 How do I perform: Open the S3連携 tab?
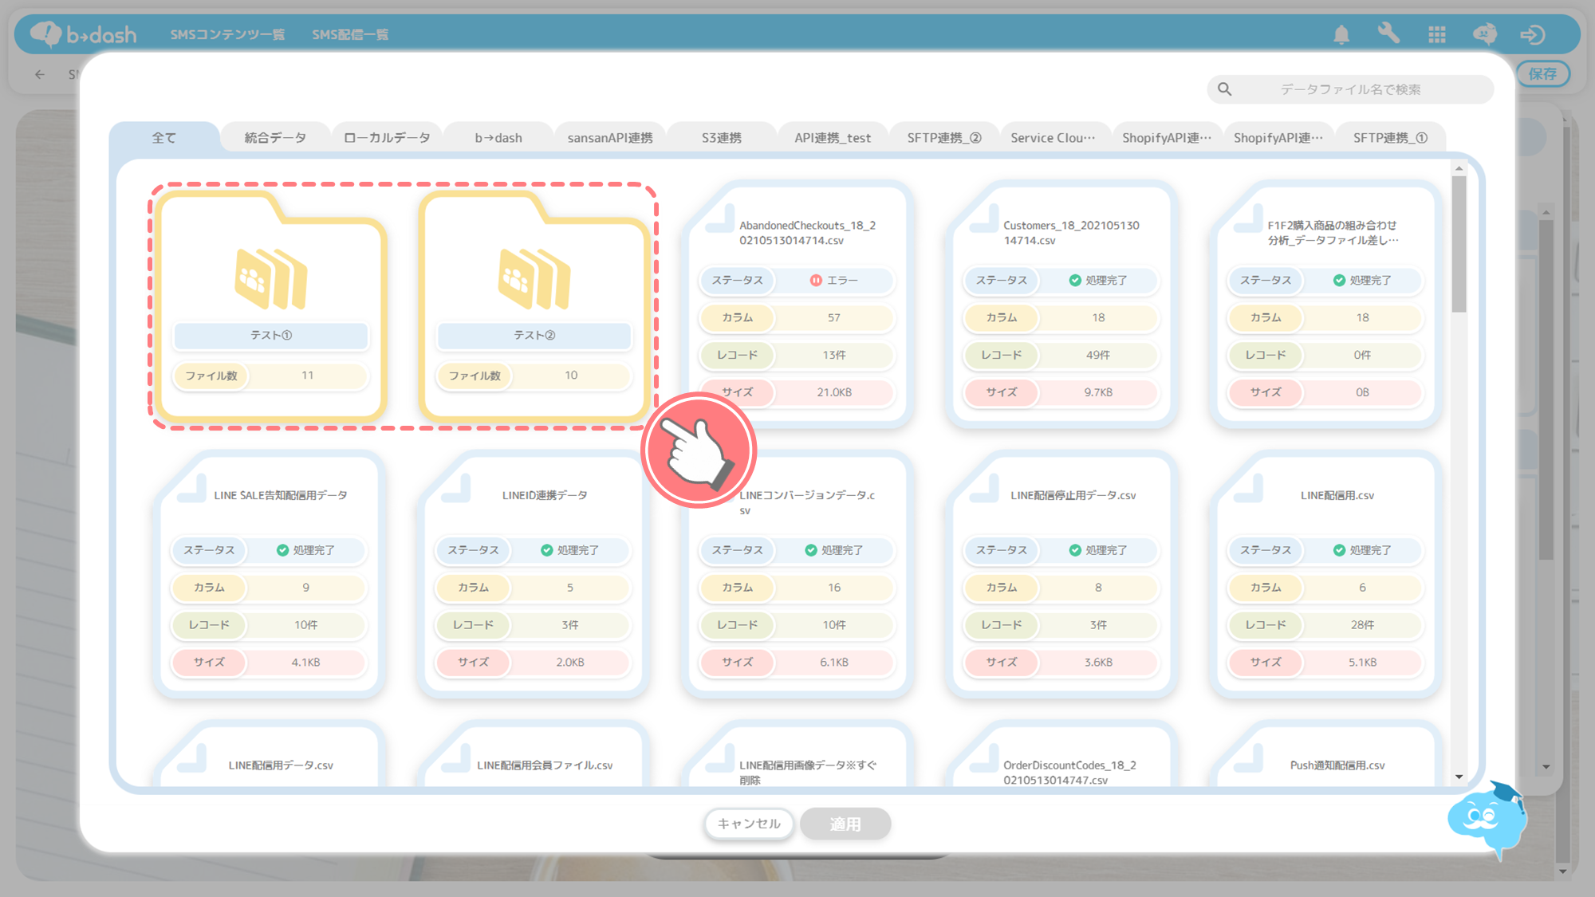point(722,138)
